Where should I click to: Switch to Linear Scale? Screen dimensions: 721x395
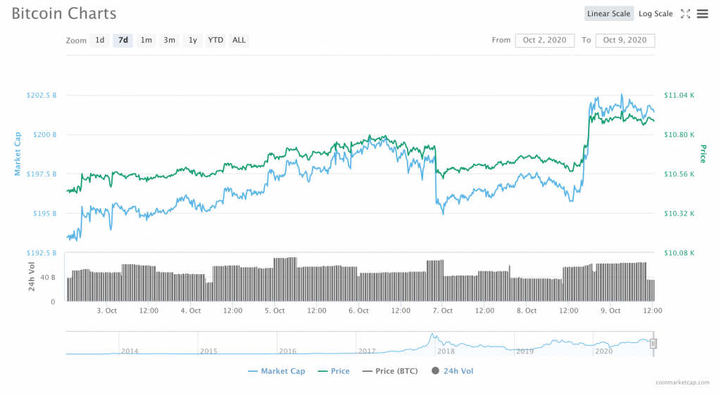coord(608,13)
